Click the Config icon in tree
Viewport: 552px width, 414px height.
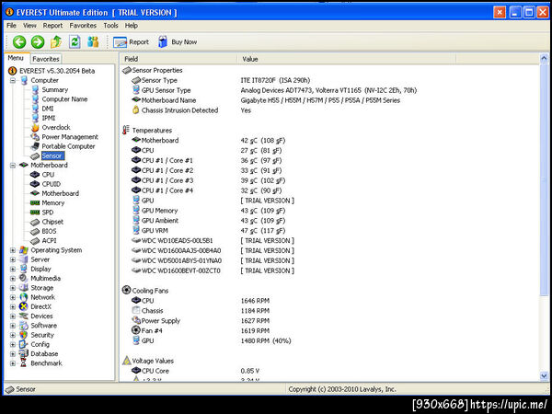tap(24, 345)
